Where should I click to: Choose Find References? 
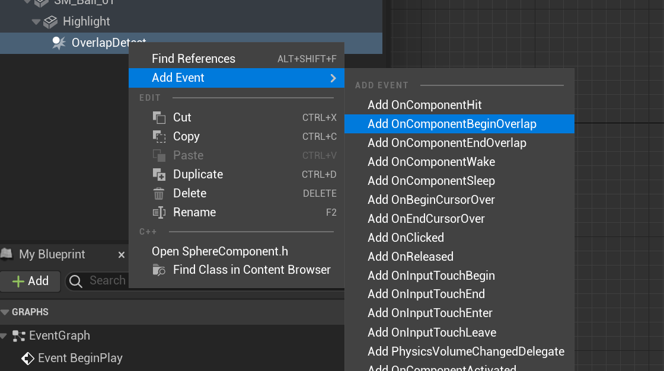(x=193, y=59)
